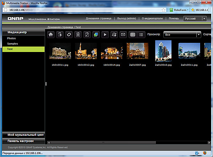This screenshot has width=213, height=157.
Task: Open the Просмотр filter dropdown
Action: pos(182,35)
